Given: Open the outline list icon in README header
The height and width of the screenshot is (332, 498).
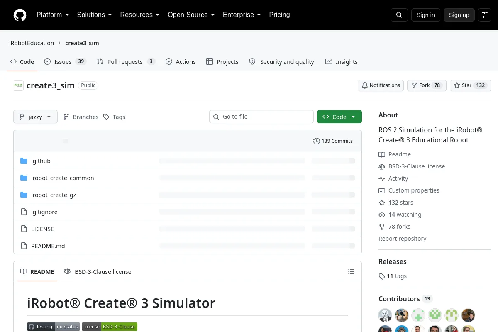Looking at the screenshot, I should (351, 272).
